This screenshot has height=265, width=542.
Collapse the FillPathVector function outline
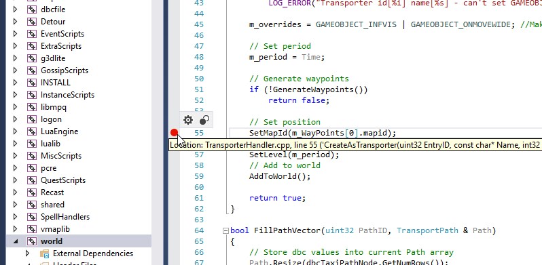tap(225, 230)
